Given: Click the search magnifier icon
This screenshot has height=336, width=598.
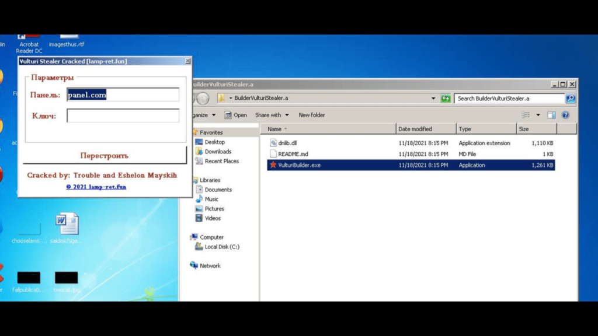Looking at the screenshot, I should coord(571,98).
